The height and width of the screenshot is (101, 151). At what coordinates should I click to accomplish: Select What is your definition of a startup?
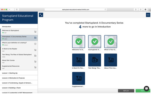(19, 44)
